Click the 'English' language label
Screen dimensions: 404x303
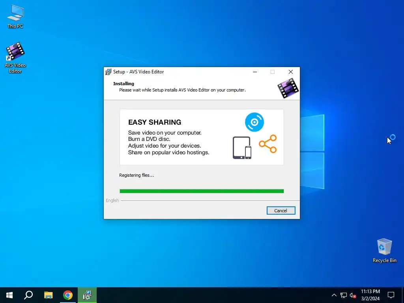112,200
